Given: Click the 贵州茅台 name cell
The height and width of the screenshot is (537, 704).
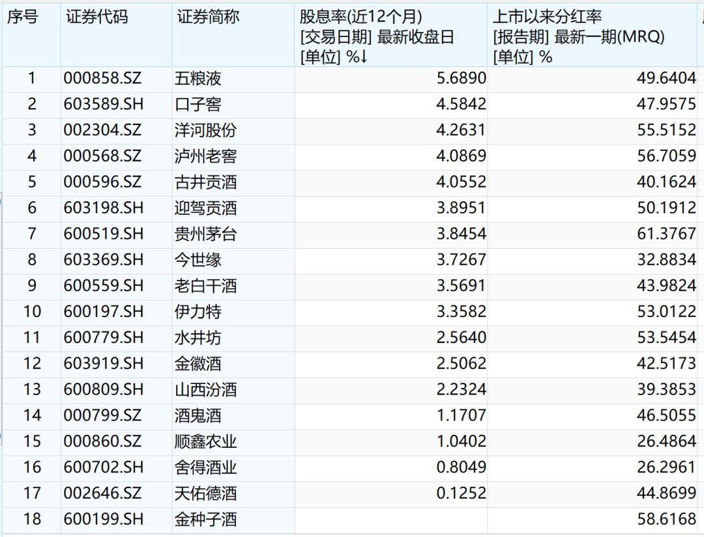Looking at the screenshot, I should pos(205,234).
